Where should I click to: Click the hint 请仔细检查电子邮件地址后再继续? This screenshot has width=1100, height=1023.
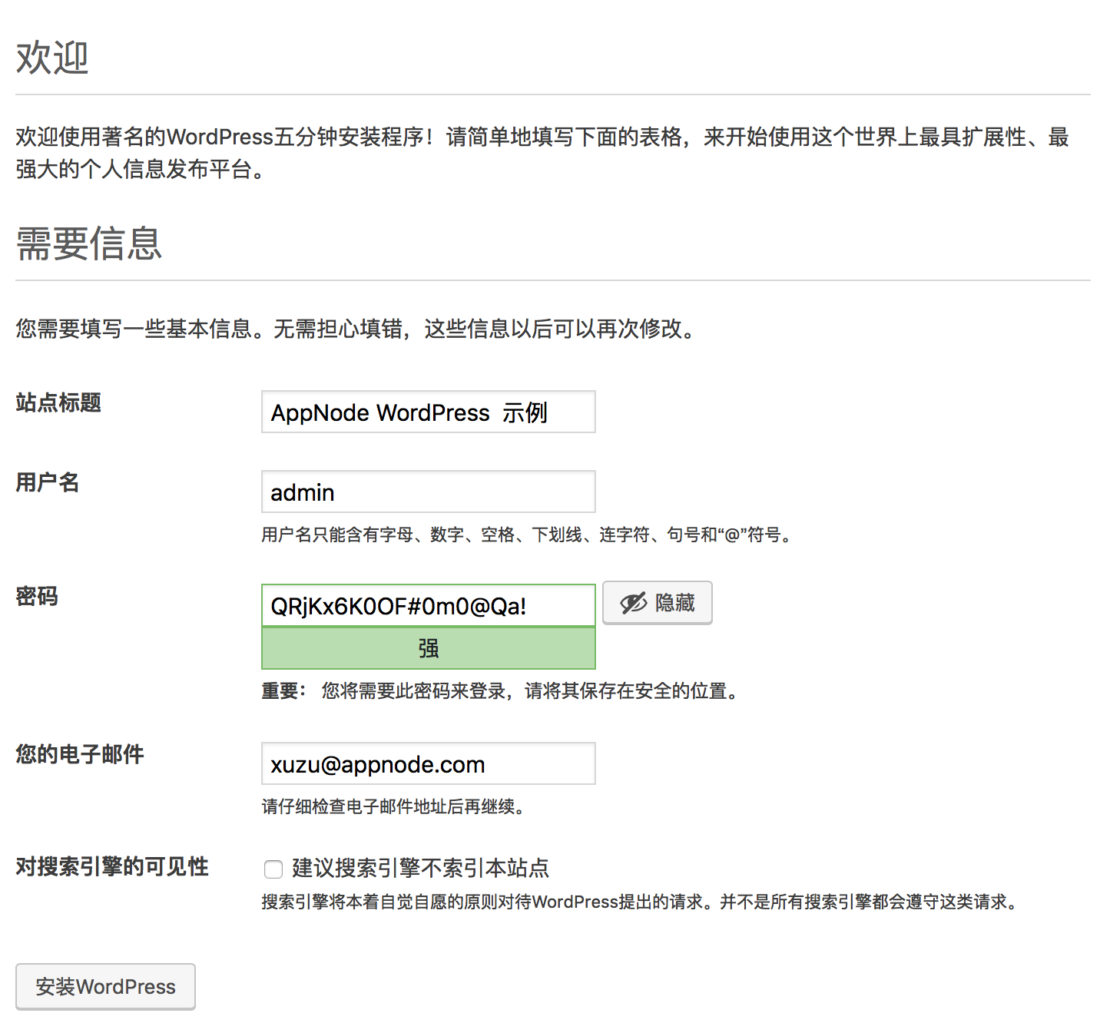pos(393,806)
